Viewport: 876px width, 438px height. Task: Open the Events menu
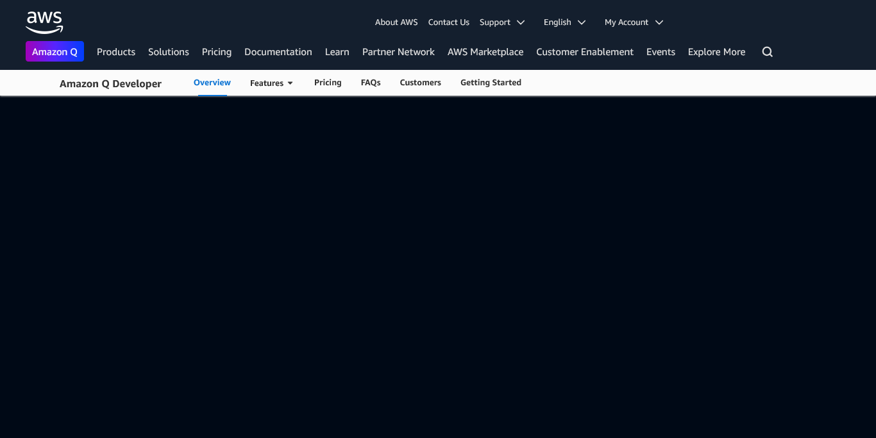pos(661,52)
